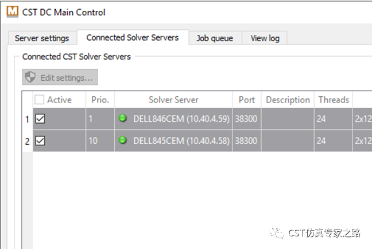Switch to the Server settings tab
The image size is (372, 249).
(42, 38)
